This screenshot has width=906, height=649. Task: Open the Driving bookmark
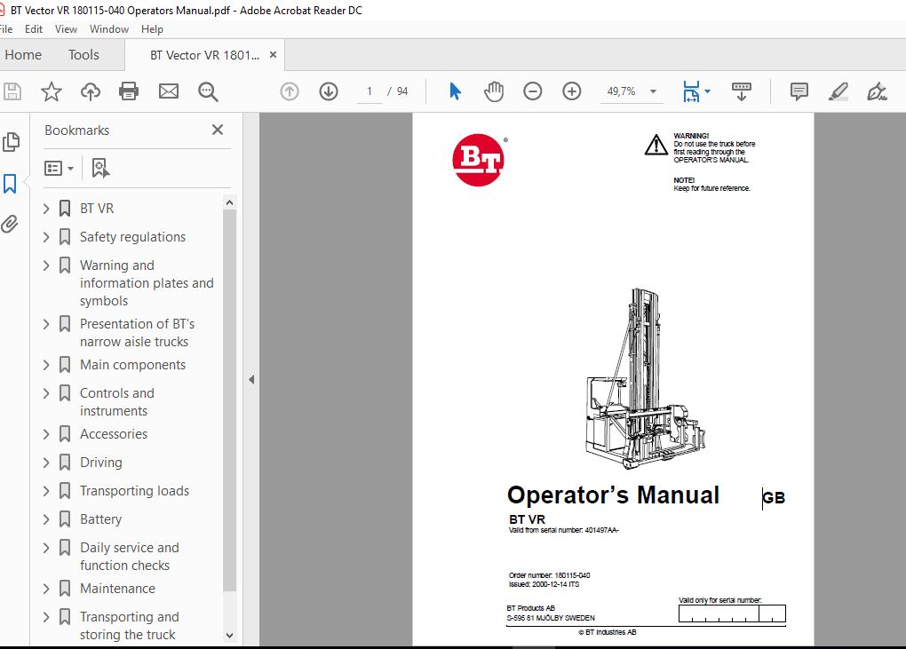[100, 463]
